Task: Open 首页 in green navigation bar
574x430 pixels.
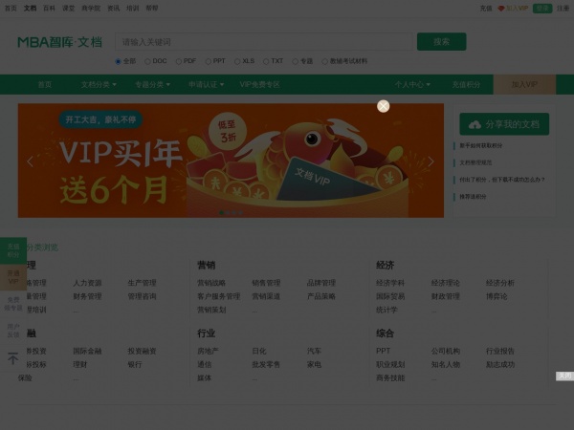Action: [45, 84]
